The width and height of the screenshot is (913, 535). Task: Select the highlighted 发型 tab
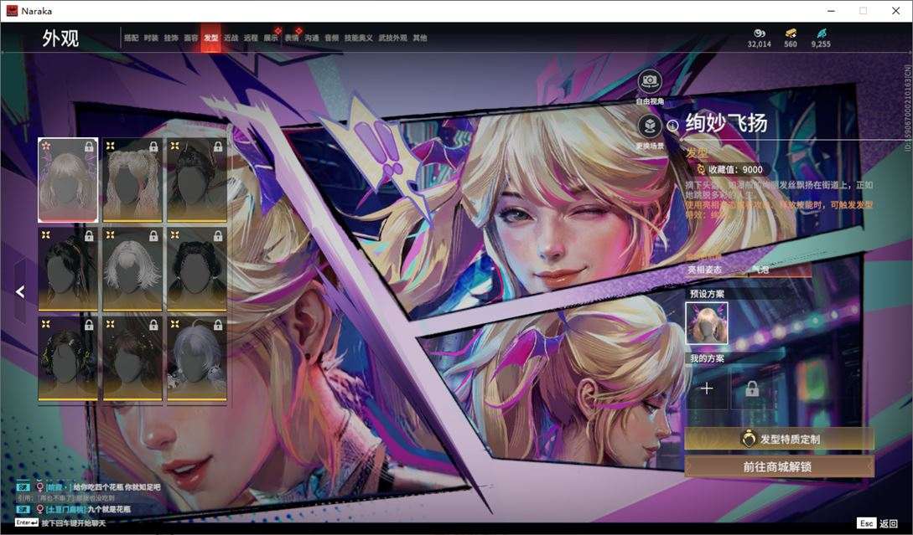210,38
